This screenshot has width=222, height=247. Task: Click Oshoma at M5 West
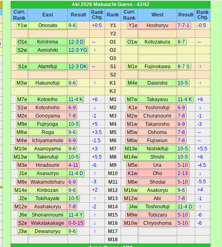(157, 132)
